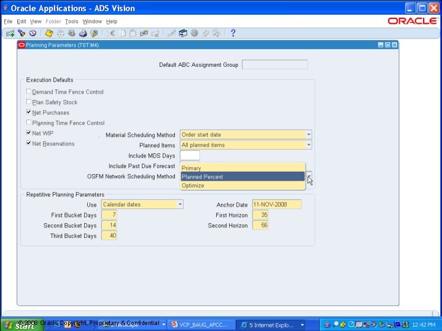Switch to VCP_BAUG_APCC taskbar item
The width and height of the screenshot is (442, 331).
(200, 325)
